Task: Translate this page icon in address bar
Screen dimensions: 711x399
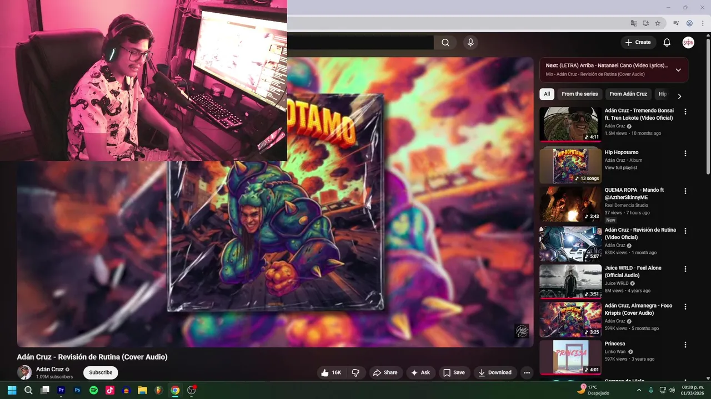Action: pos(634,23)
